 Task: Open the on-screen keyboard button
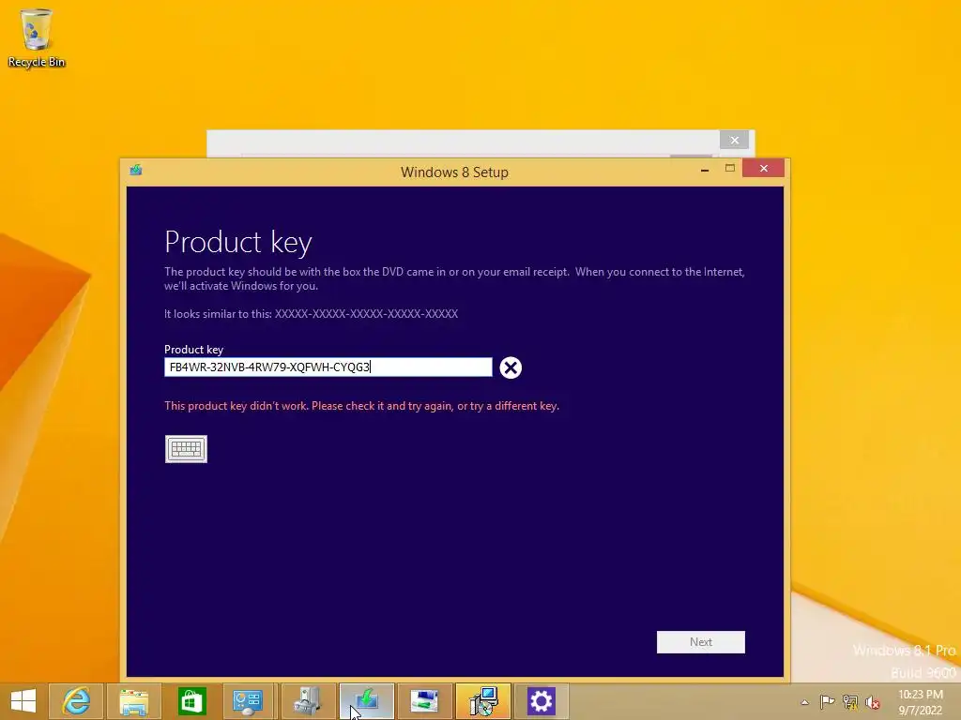(x=187, y=449)
